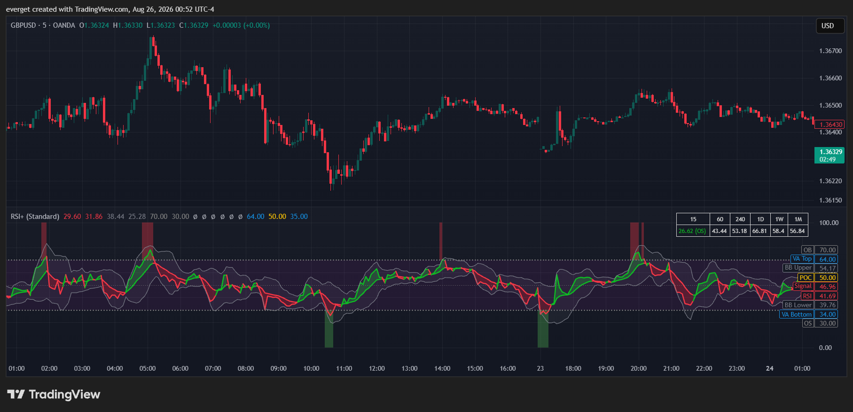
Task: Click the 25.28 value in RSI+ legend
Action: tap(137, 217)
